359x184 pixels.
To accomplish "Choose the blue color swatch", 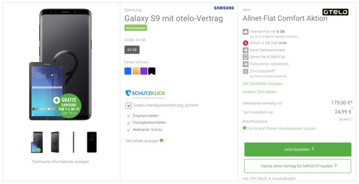I will [x=128, y=71].
